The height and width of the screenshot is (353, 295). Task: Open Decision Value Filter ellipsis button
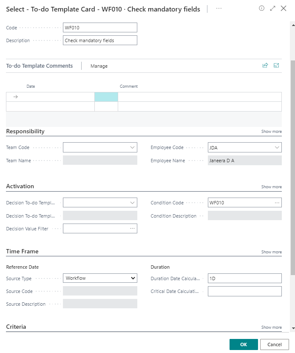coord(132,229)
